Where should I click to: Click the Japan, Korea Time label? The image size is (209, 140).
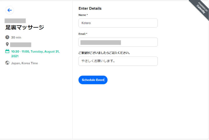click(x=25, y=63)
